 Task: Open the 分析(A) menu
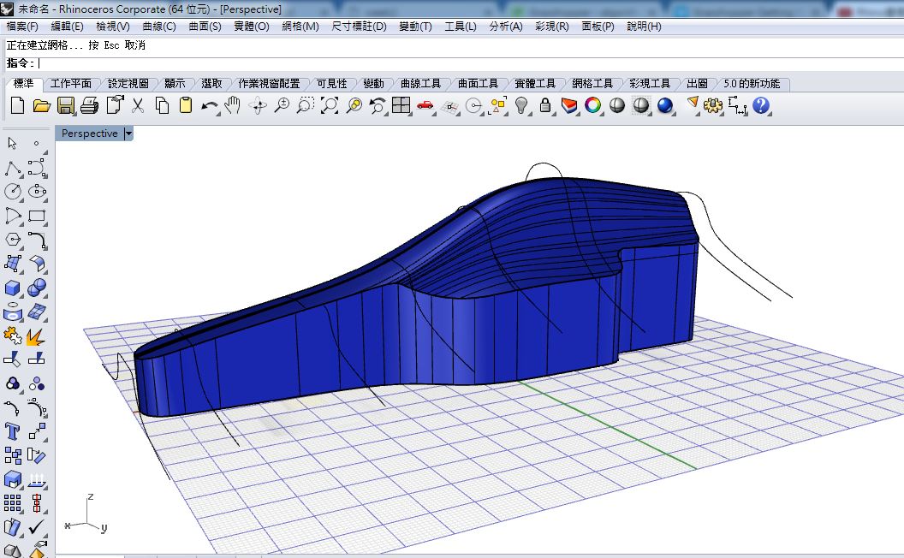[x=506, y=27]
